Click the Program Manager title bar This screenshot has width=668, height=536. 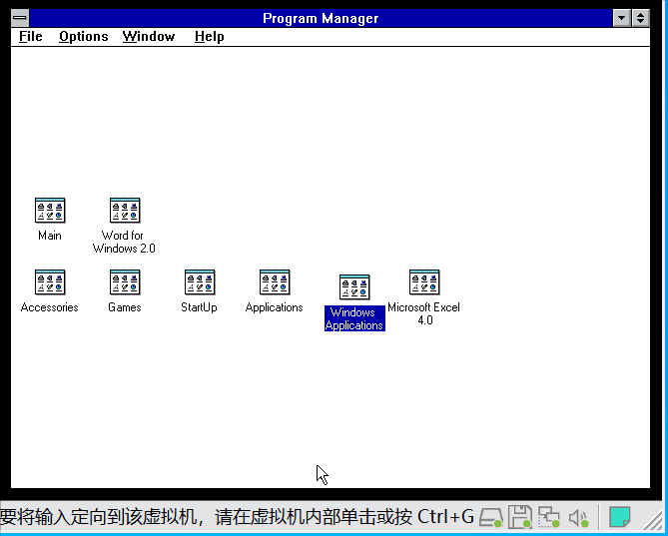tap(321, 18)
